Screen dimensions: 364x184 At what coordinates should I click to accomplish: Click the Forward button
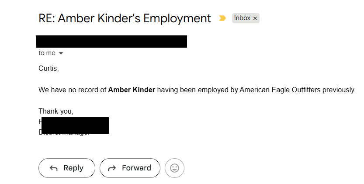(130, 168)
